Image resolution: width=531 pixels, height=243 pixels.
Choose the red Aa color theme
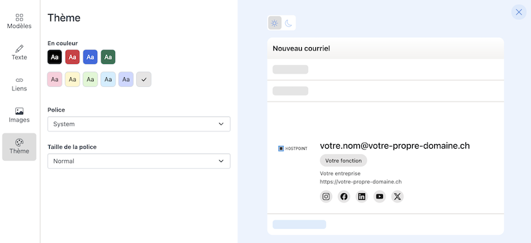point(72,57)
